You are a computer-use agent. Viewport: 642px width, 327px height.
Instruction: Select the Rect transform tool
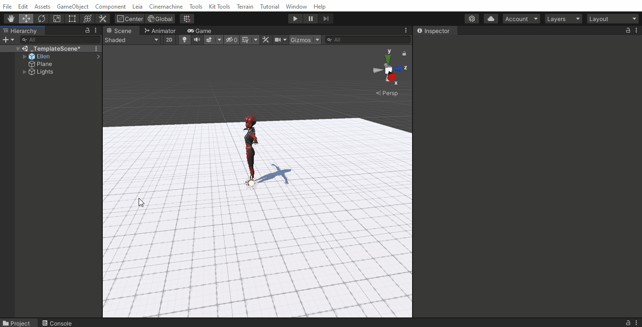click(x=72, y=19)
